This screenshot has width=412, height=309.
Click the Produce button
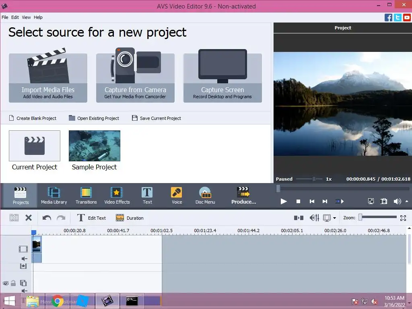coord(243,196)
